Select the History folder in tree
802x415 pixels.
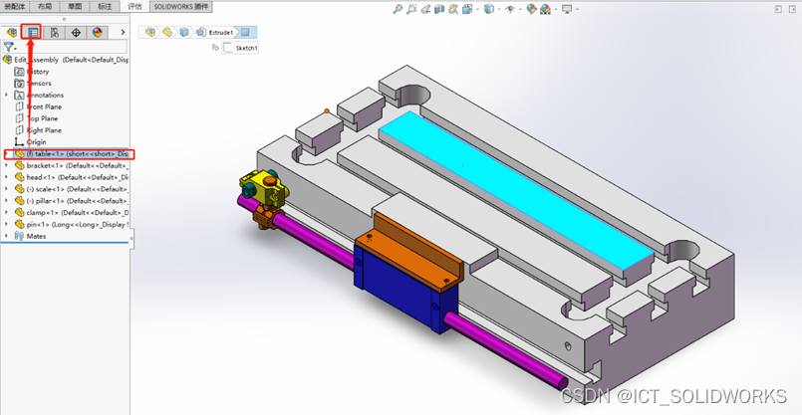(32, 72)
